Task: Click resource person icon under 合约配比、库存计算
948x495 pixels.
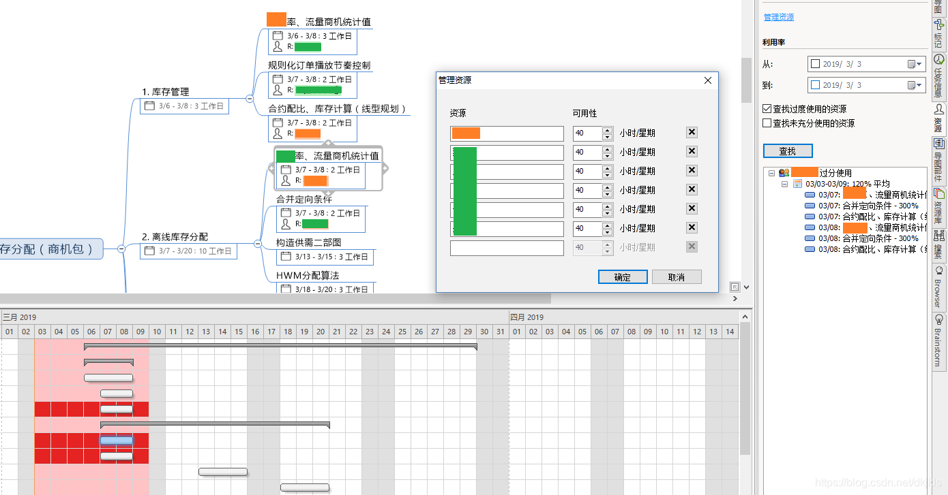Action: click(x=278, y=133)
